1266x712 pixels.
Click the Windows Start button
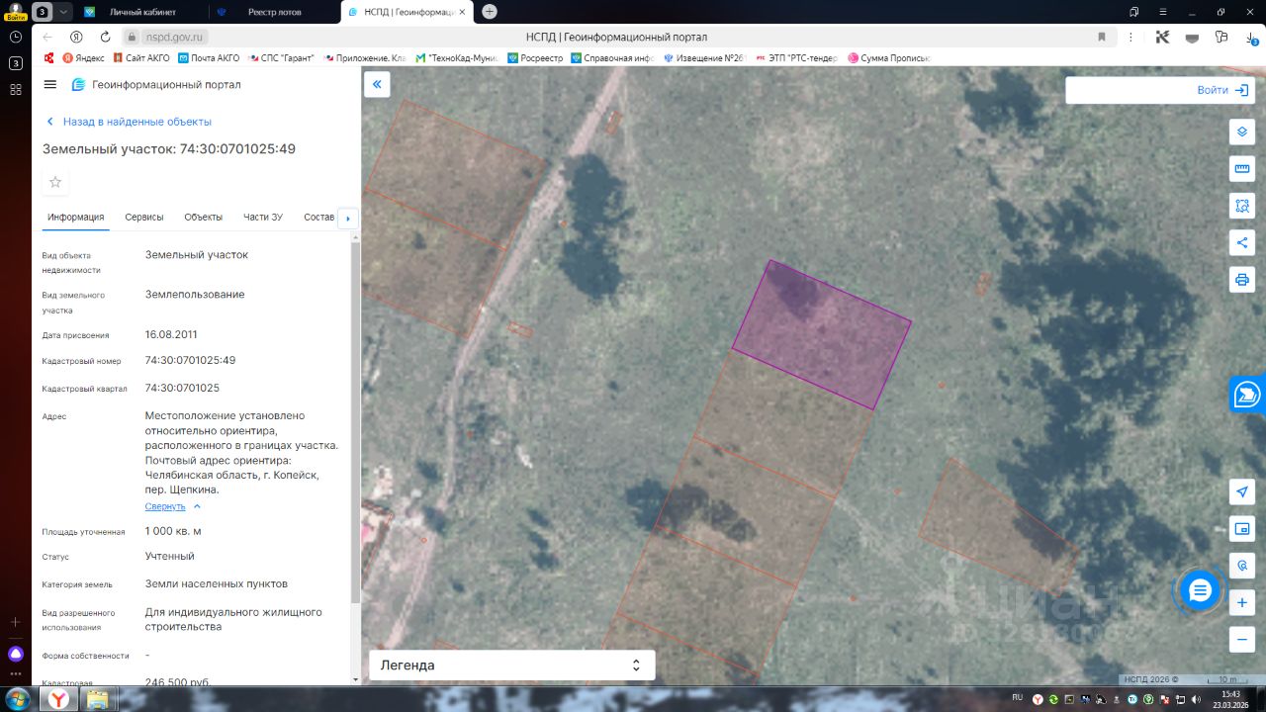16,698
